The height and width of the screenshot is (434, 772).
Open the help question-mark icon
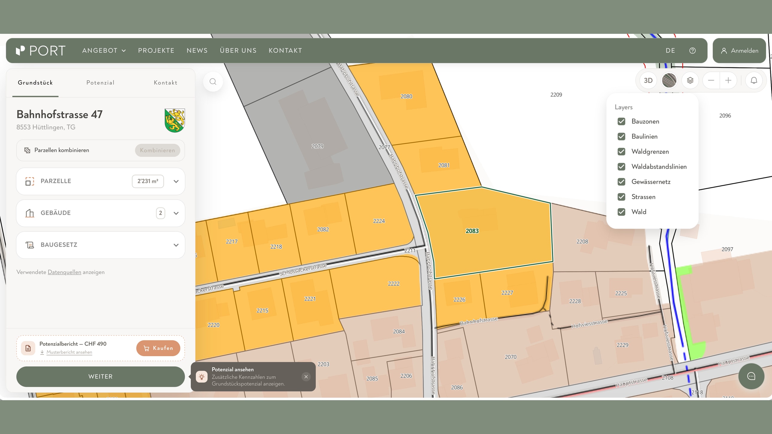[692, 51]
